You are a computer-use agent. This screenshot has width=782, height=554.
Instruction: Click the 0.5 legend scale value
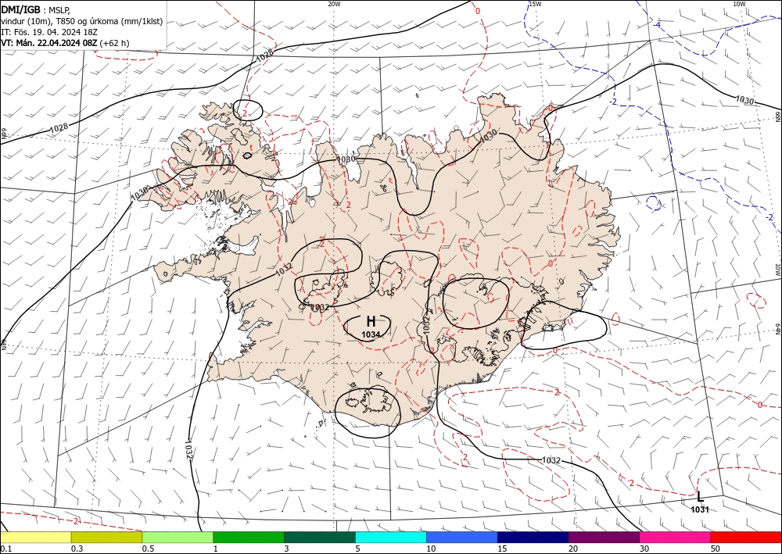(x=148, y=549)
